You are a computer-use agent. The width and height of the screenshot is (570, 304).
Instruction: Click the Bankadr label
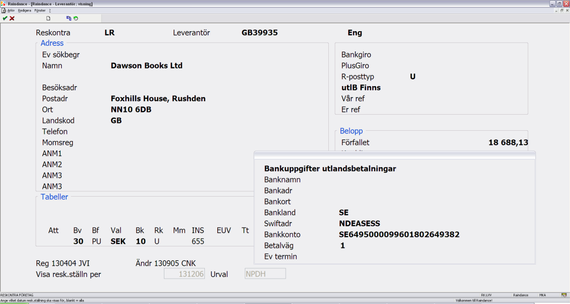click(278, 190)
